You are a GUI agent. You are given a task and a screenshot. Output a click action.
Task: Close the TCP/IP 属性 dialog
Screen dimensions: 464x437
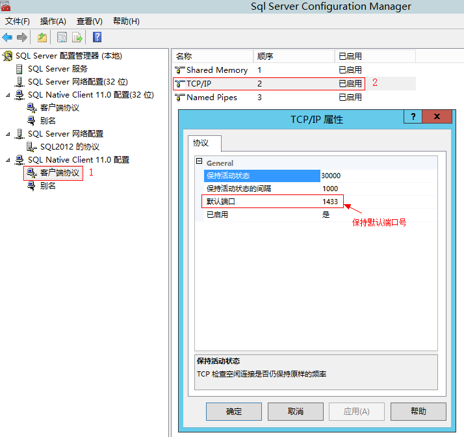click(437, 116)
